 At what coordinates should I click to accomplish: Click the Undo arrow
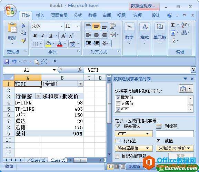pyautogui.click(x=14, y=62)
